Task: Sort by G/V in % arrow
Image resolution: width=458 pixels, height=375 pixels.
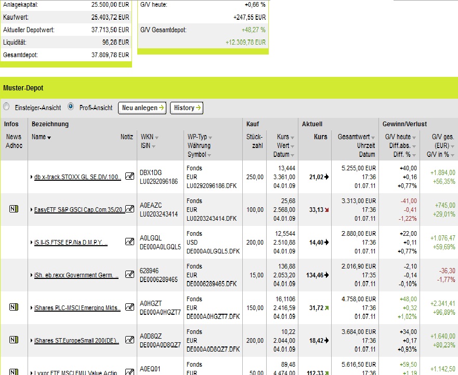Action: pyautogui.click(x=452, y=155)
